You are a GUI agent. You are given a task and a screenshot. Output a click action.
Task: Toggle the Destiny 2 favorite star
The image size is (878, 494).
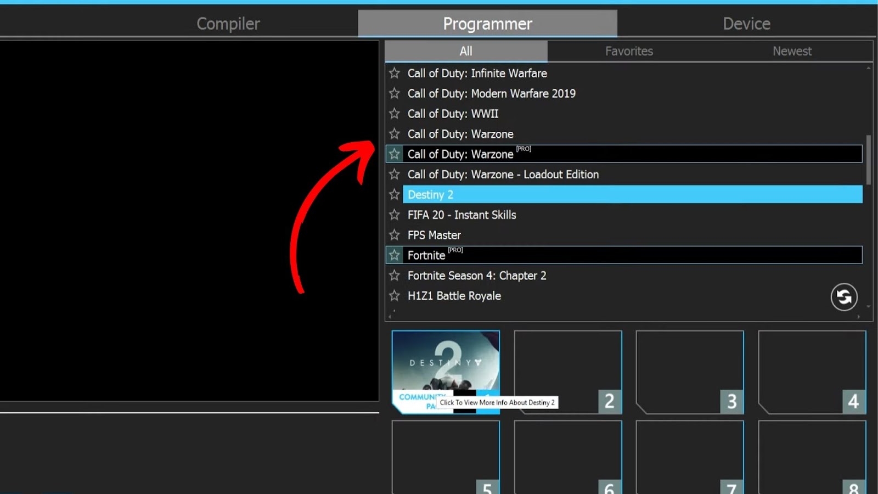pos(395,194)
